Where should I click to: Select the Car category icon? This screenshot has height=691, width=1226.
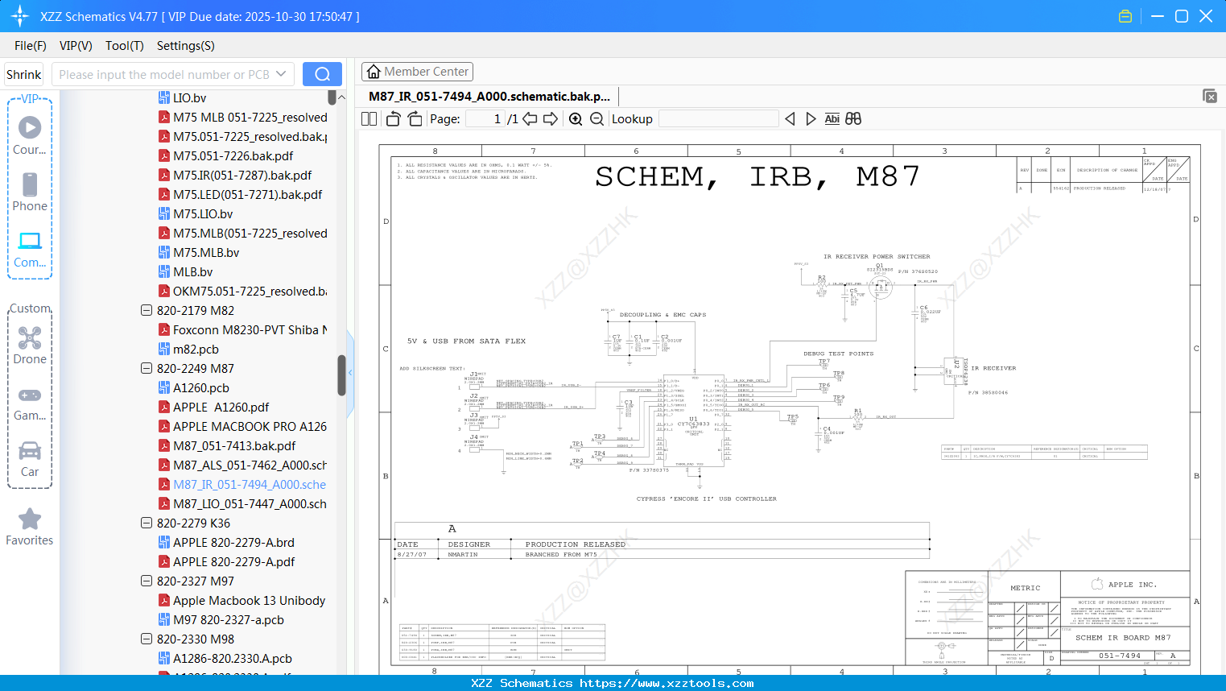[x=30, y=459]
